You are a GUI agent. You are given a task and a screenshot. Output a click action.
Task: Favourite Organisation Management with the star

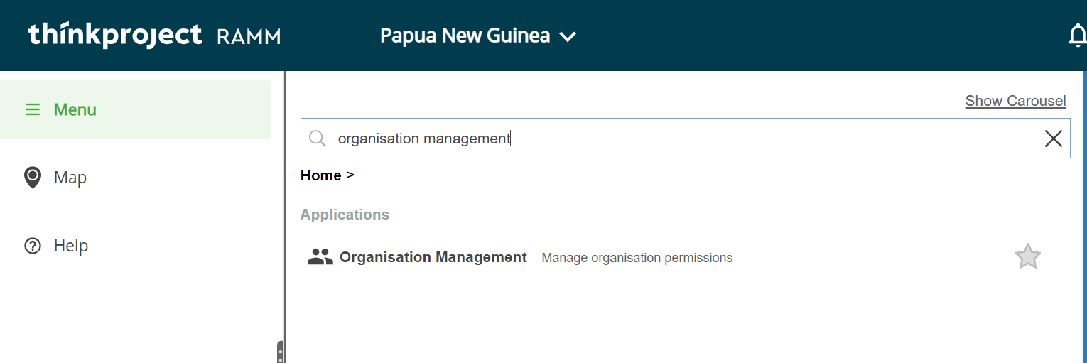pyautogui.click(x=1027, y=256)
